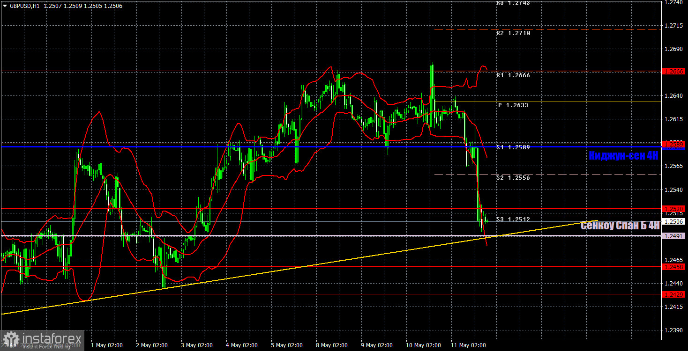This screenshot has height=351, width=688.
Task: Click the 3 May 02:00 time label
Action: coord(197,345)
